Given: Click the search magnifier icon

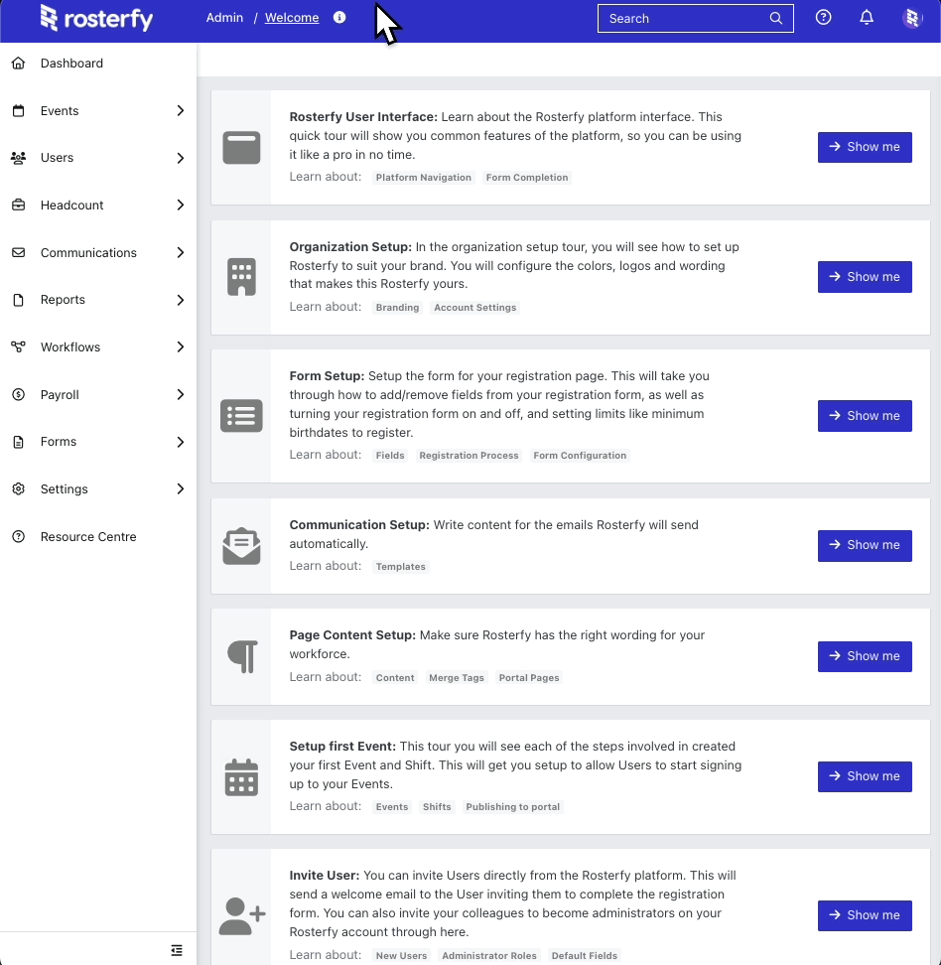Looking at the screenshot, I should point(776,19).
